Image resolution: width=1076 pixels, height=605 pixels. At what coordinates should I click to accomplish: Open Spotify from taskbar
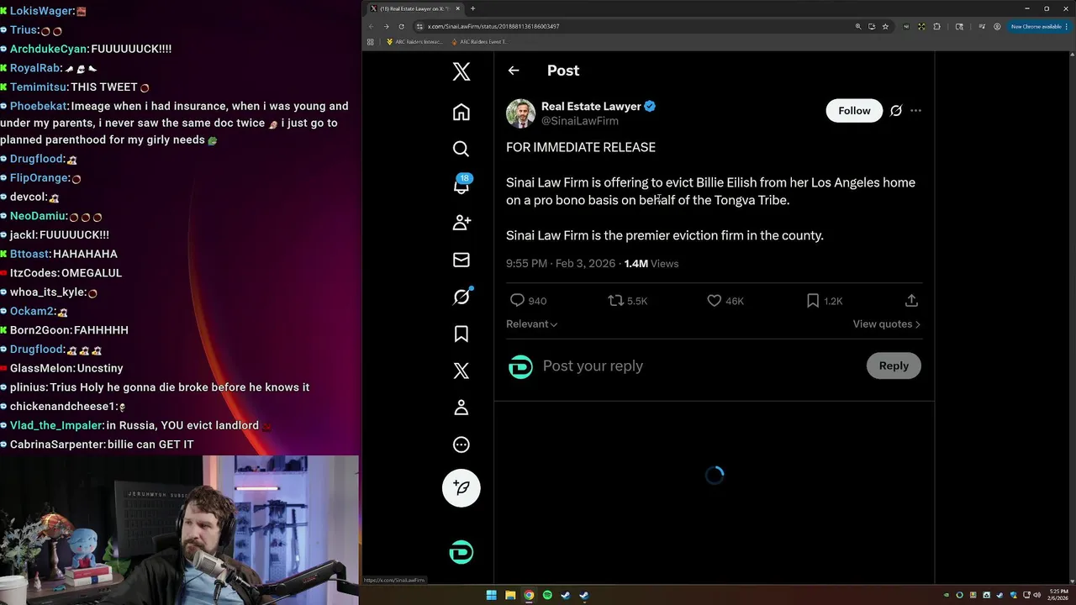tap(547, 596)
